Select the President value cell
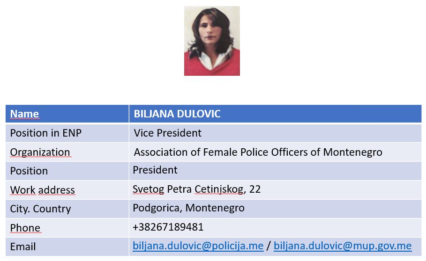This screenshot has height=261, width=426. pos(276,171)
